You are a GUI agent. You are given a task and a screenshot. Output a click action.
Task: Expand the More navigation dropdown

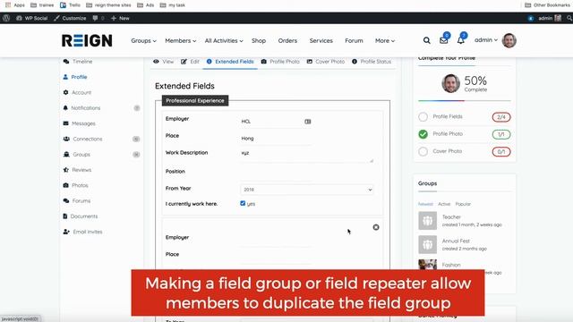click(x=385, y=40)
